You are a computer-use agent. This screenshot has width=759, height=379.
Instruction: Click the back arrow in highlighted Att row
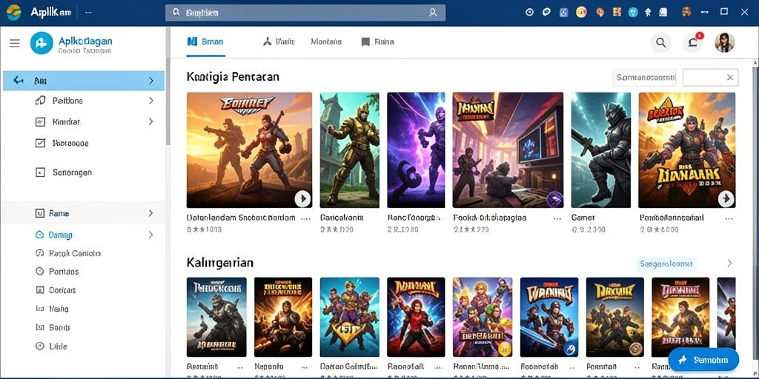click(19, 81)
